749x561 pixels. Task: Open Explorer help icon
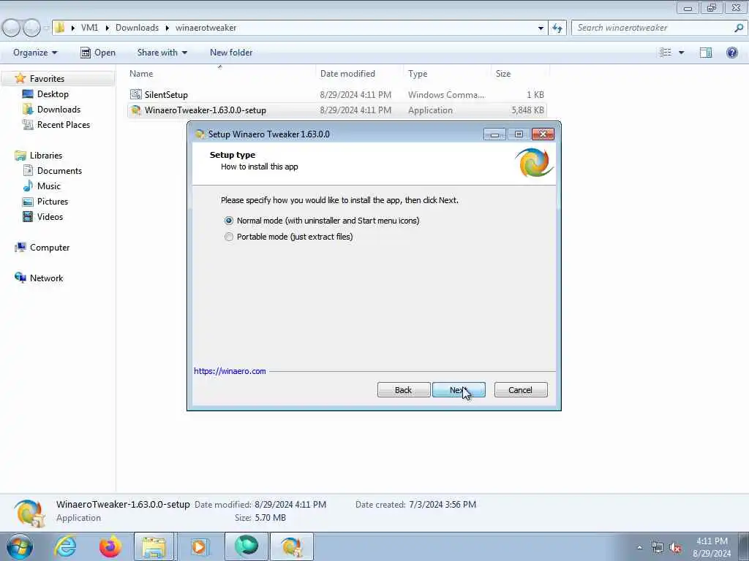(731, 53)
